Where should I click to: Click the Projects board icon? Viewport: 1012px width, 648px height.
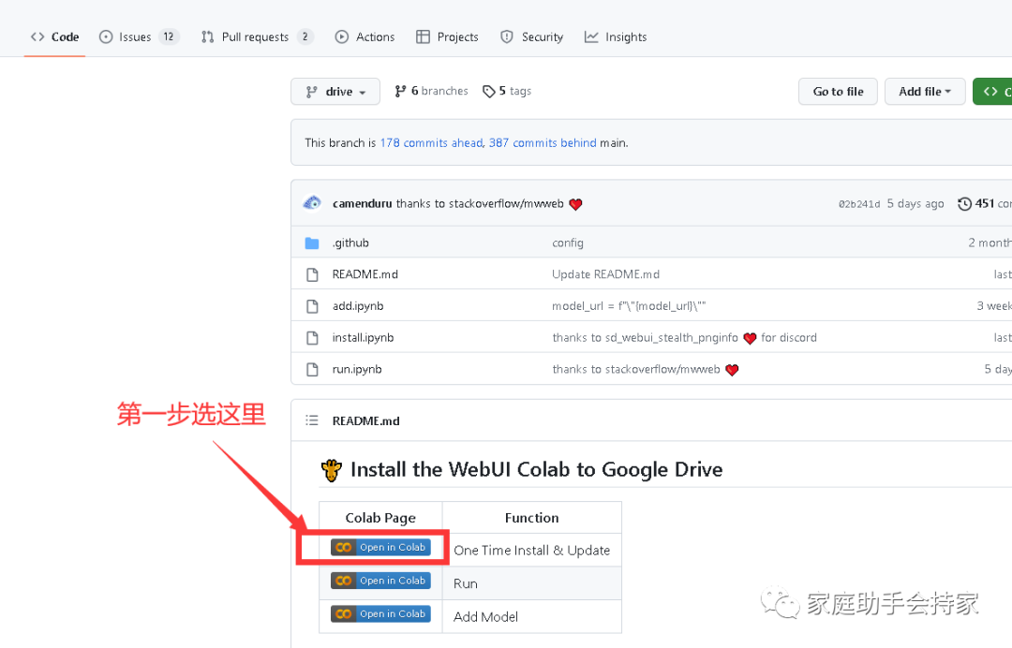423,37
